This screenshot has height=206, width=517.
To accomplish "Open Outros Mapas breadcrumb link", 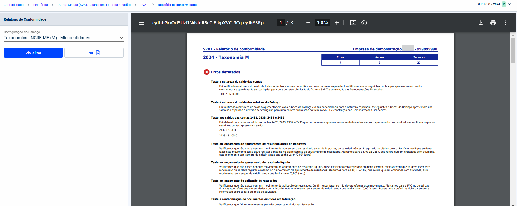I will click(94, 5).
